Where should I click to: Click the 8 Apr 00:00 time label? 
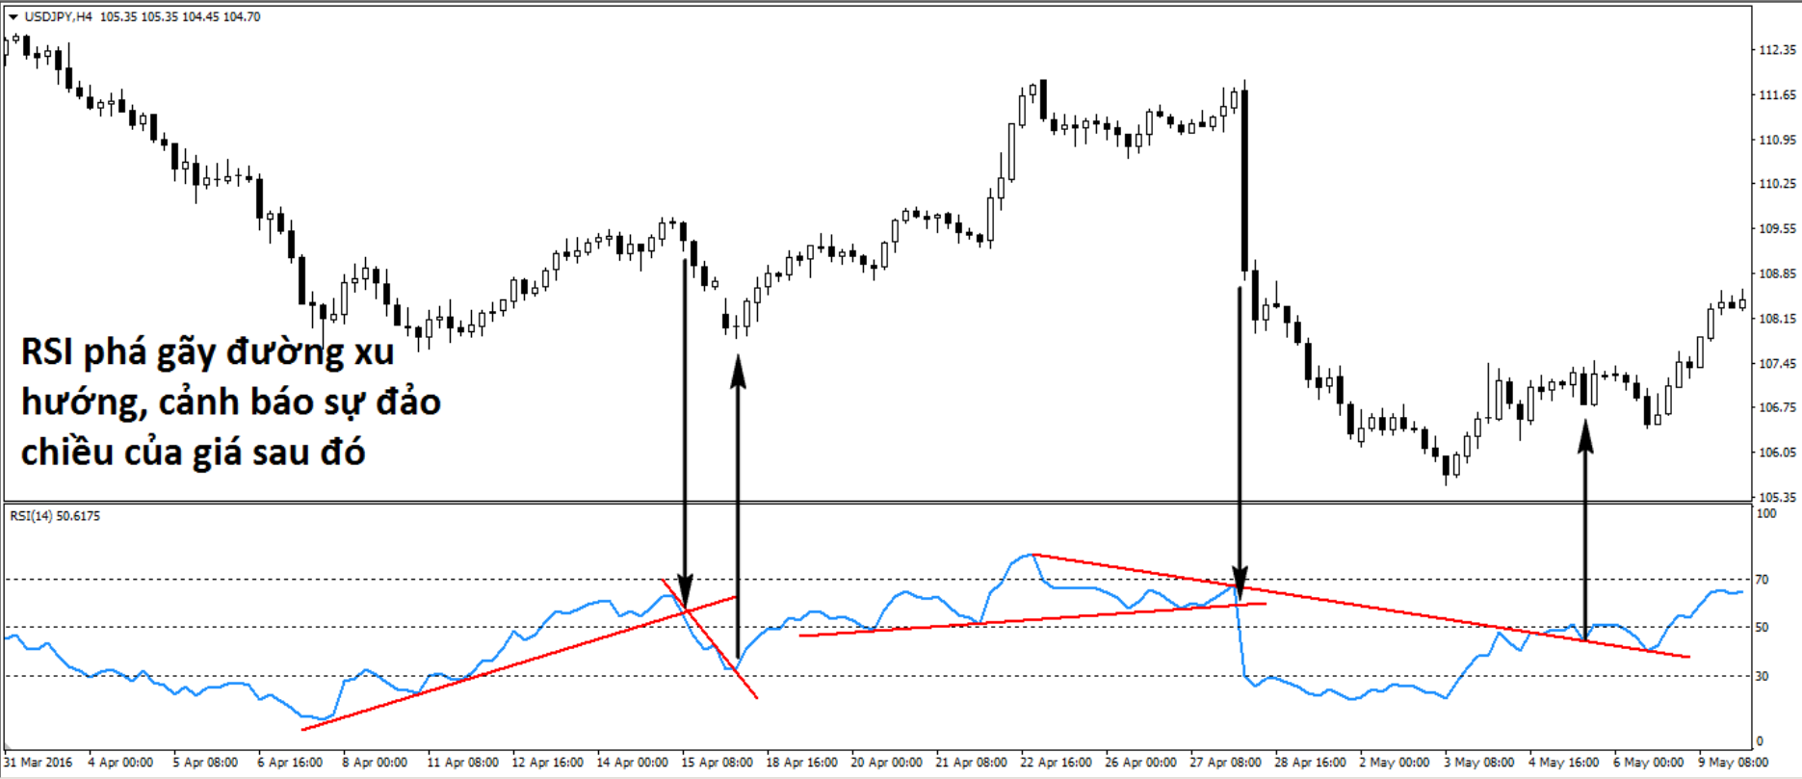tap(375, 763)
